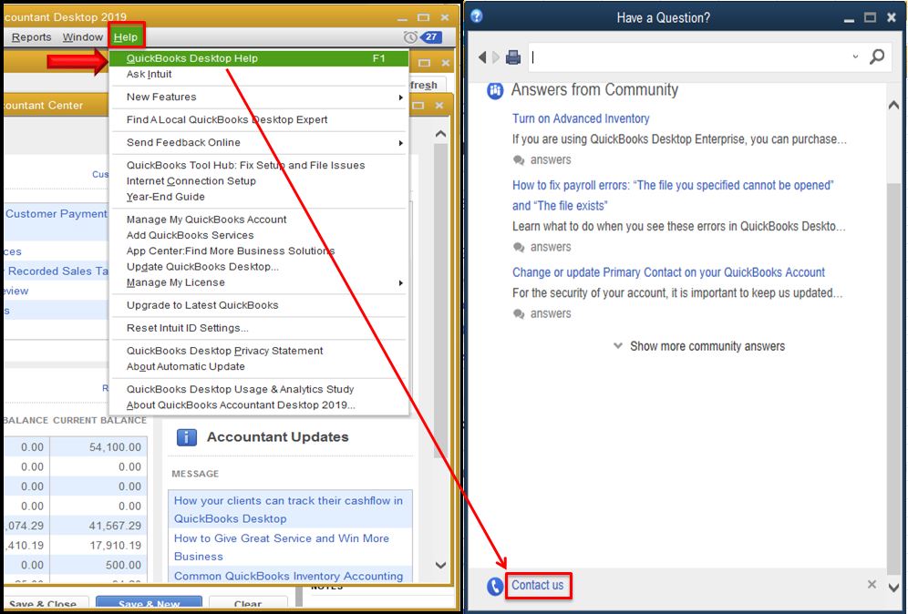Click help window scroll down arrow

tap(893, 588)
